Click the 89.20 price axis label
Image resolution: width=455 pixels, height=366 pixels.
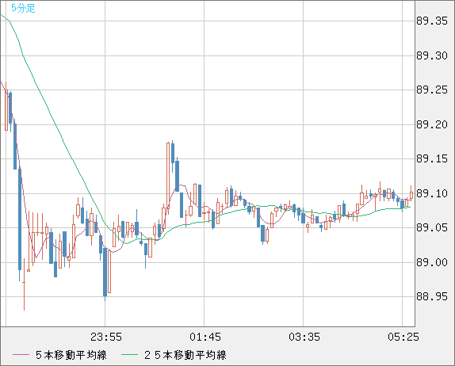432,124
